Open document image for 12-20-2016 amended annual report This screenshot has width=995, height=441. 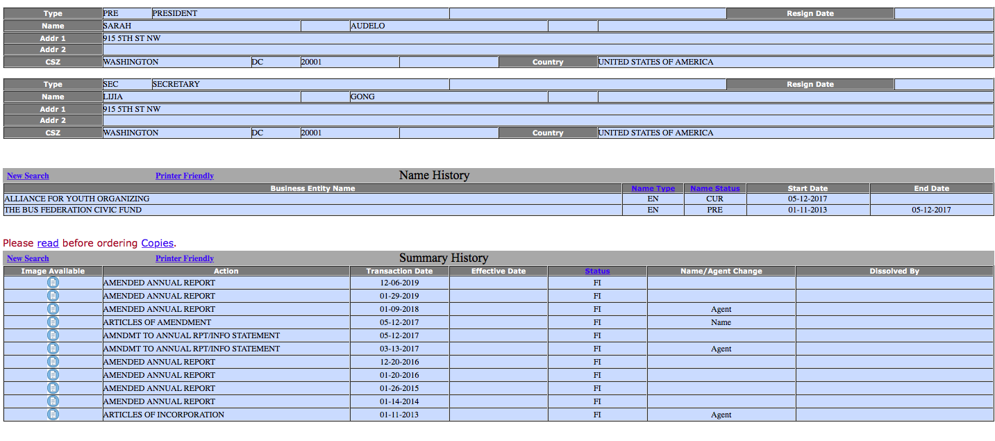tap(53, 362)
